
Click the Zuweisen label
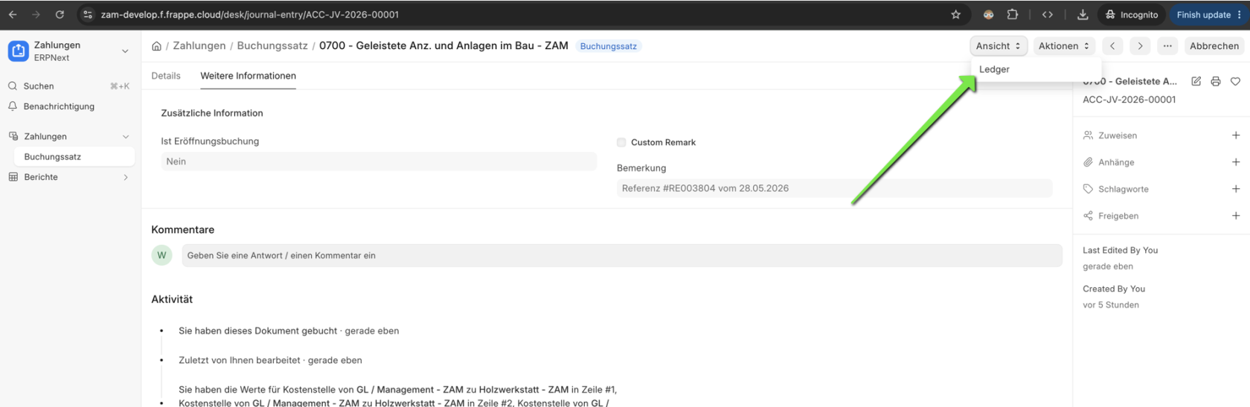[x=1118, y=135]
